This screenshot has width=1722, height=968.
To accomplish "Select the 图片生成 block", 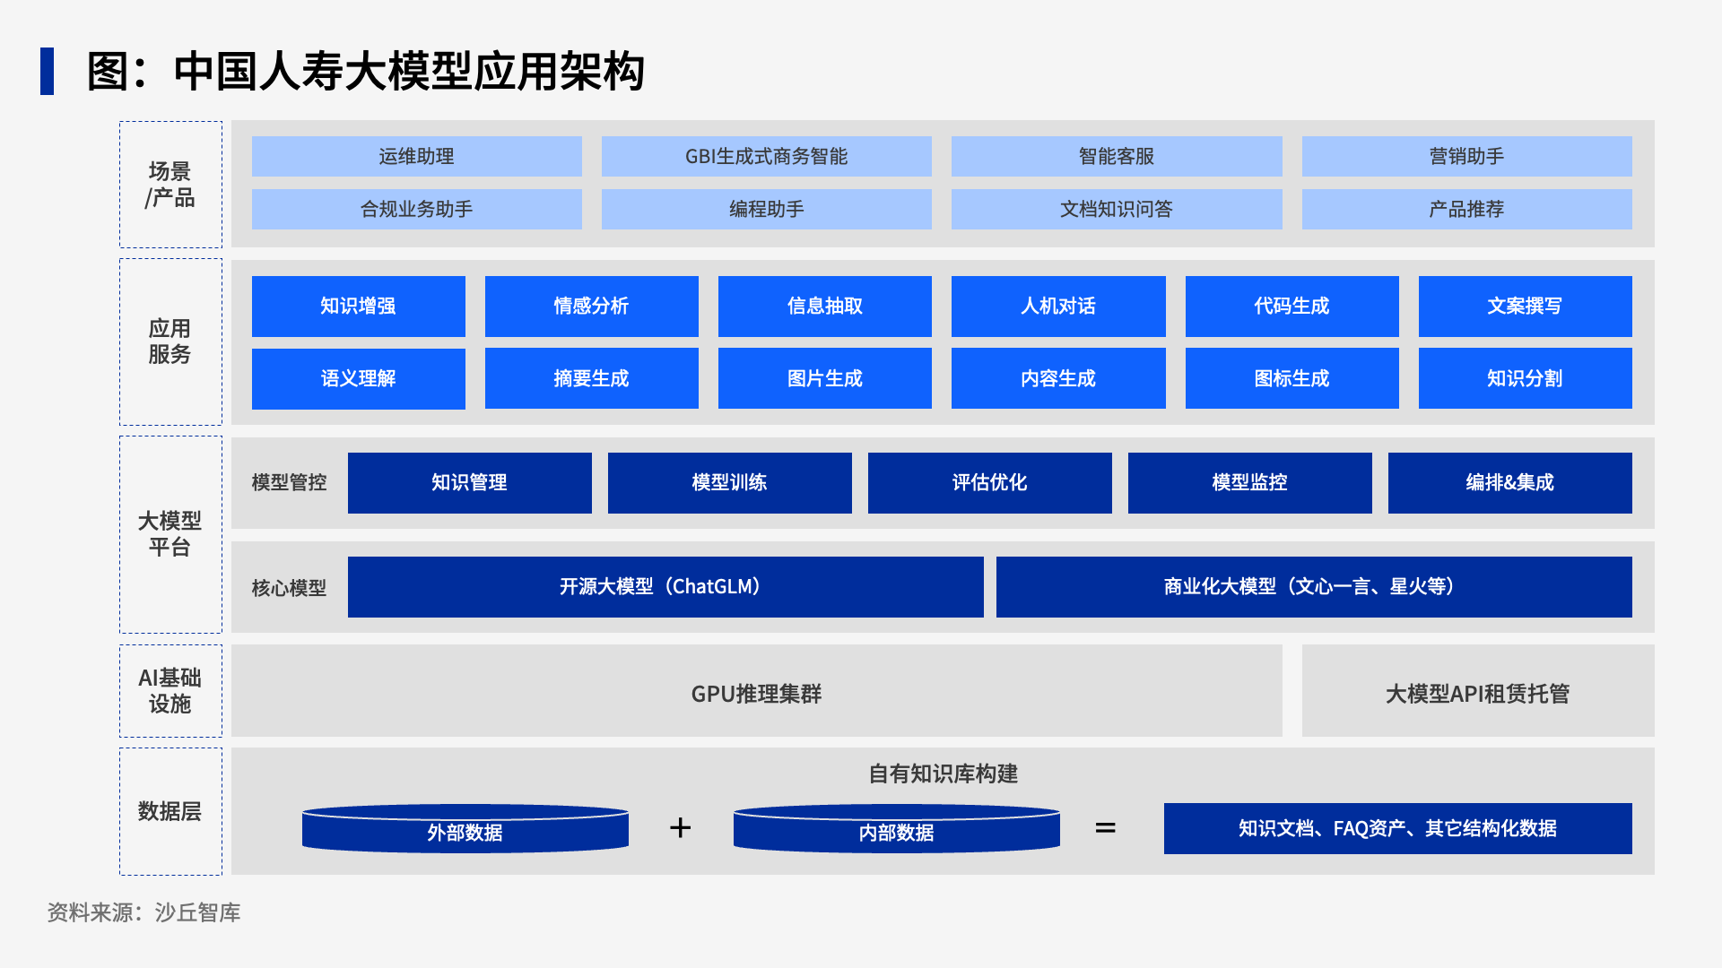I will pos(824,378).
